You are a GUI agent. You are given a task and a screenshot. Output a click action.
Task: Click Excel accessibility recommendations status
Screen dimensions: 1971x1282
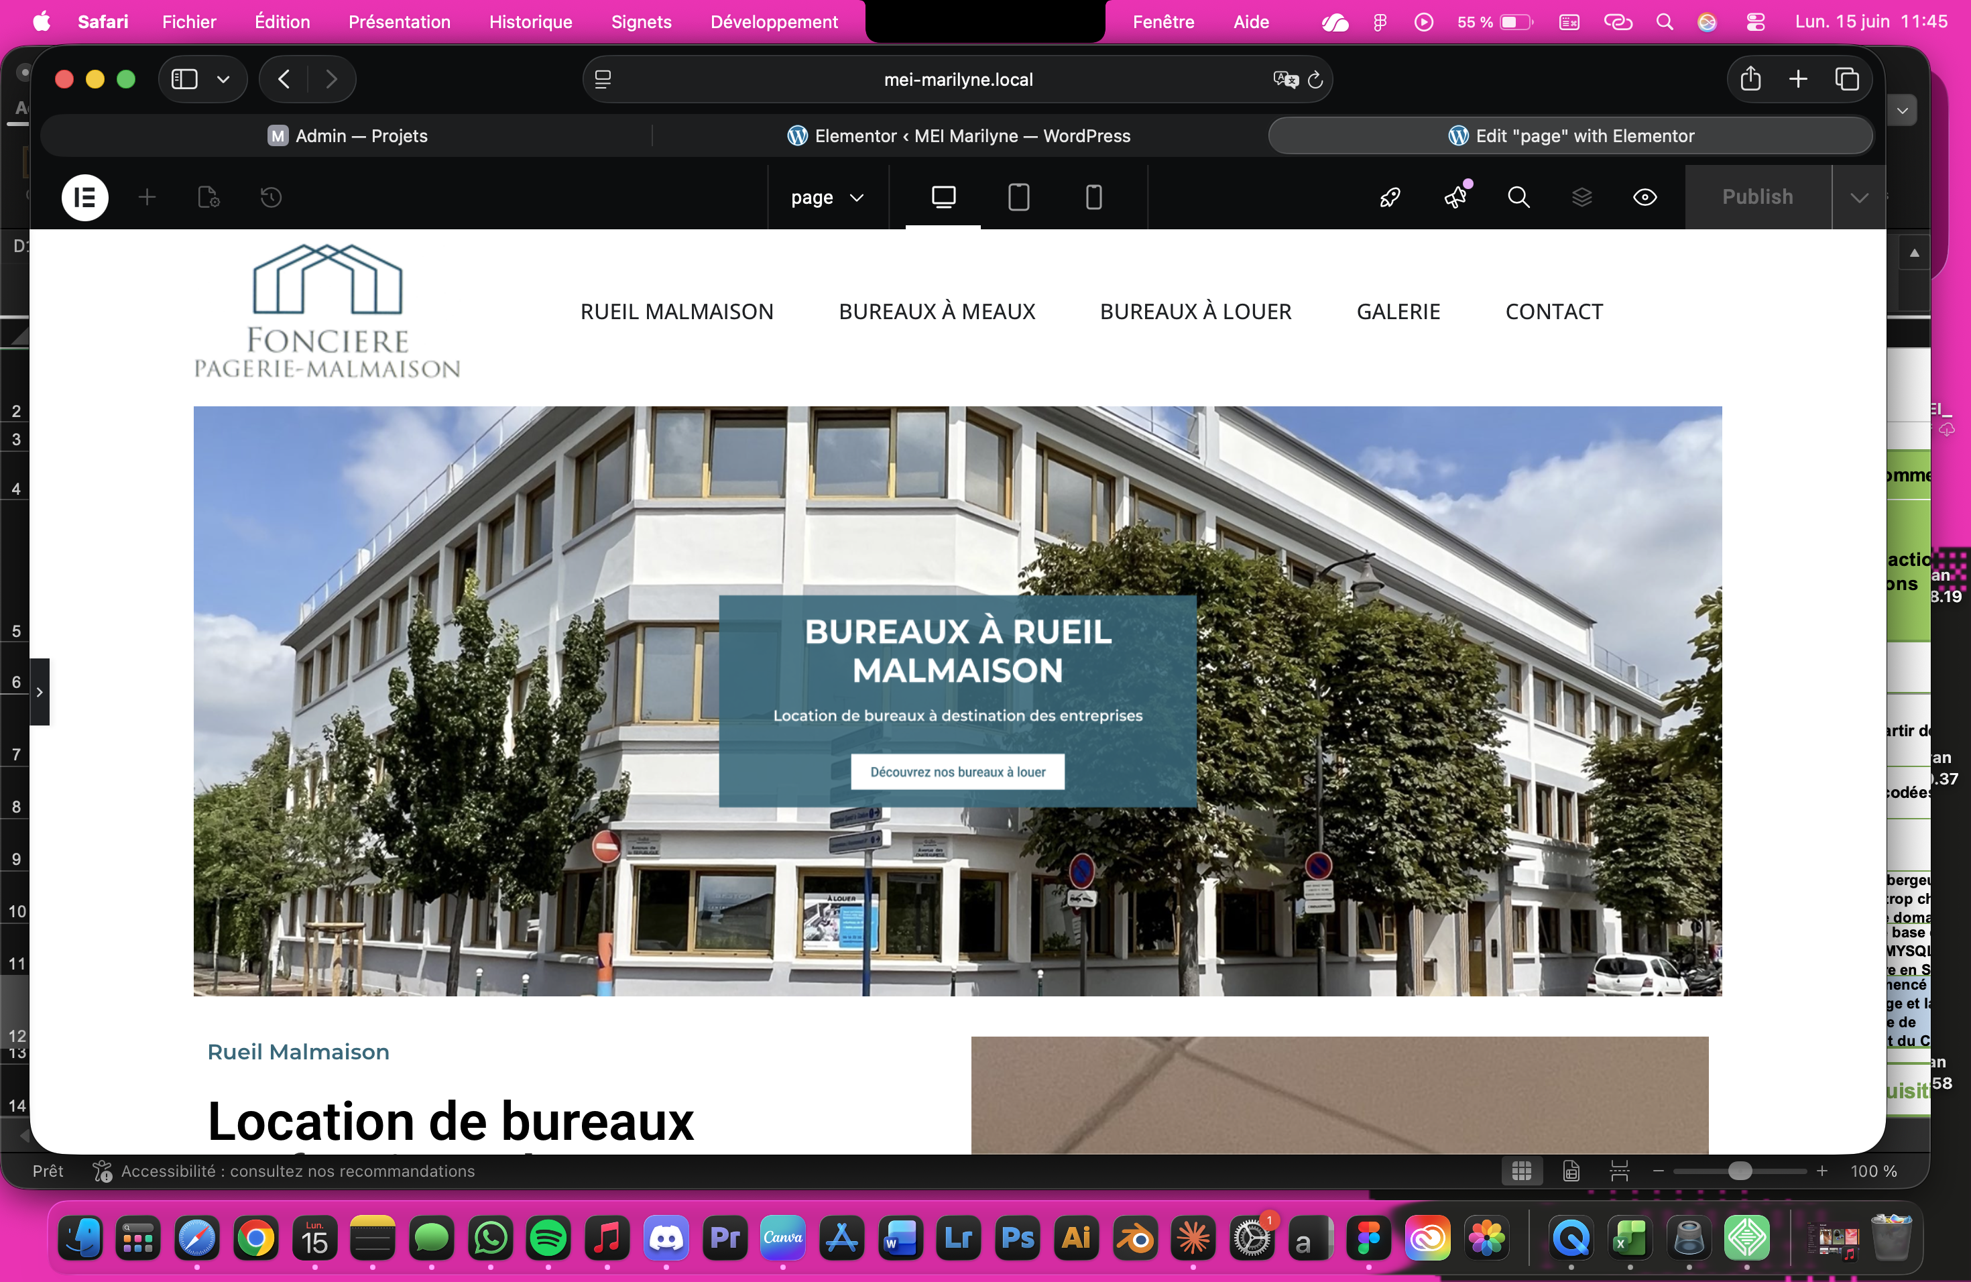pyautogui.click(x=284, y=1171)
